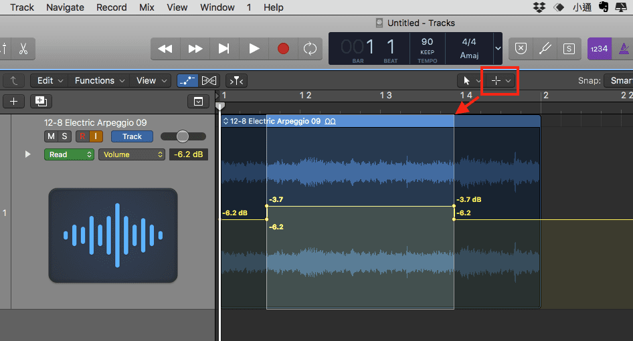Open the 1 screenset menu
Image resolution: width=633 pixels, height=341 pixels.
249,7
